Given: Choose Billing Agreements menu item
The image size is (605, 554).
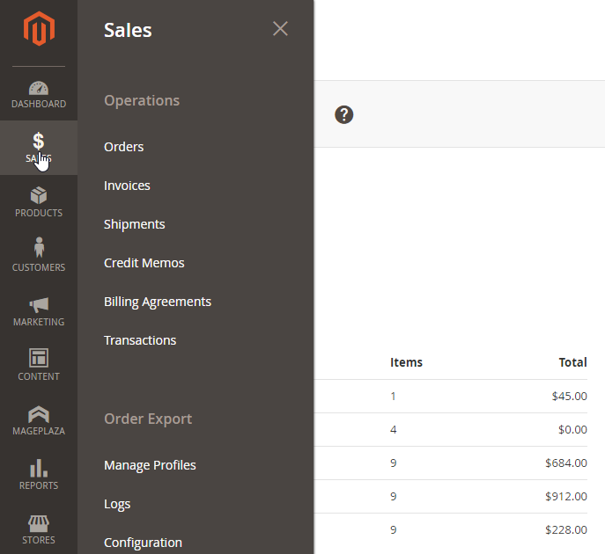Looking at the screenshot, I should pos(157,302).
